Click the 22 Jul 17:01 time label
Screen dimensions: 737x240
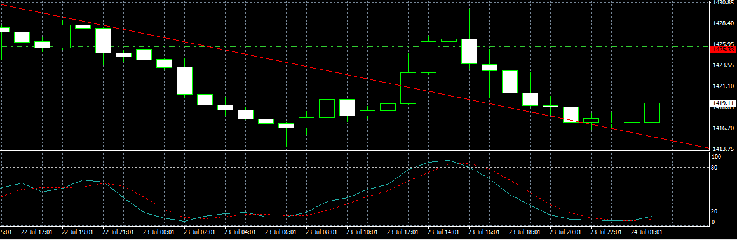click(37, 232)
